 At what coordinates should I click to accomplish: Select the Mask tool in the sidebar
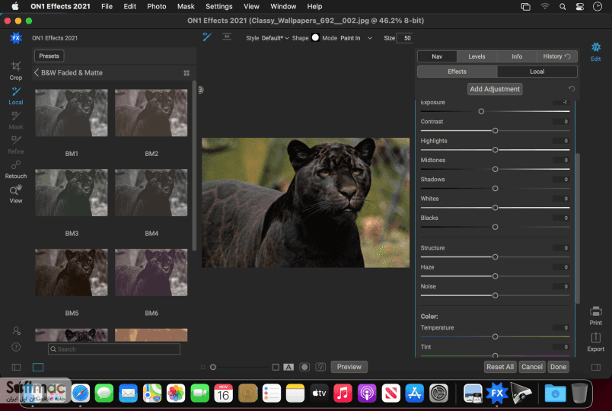16,120
